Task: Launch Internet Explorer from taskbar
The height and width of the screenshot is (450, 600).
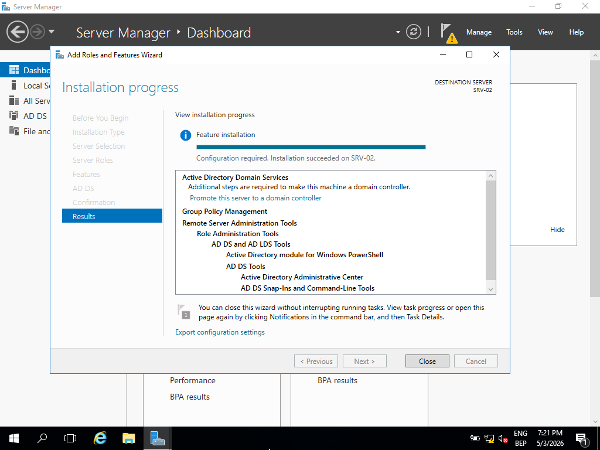Action: 100,438
